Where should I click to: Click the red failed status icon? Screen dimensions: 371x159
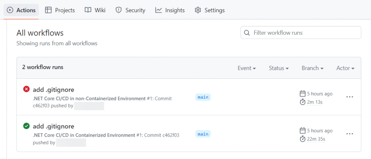click(26, 89)
